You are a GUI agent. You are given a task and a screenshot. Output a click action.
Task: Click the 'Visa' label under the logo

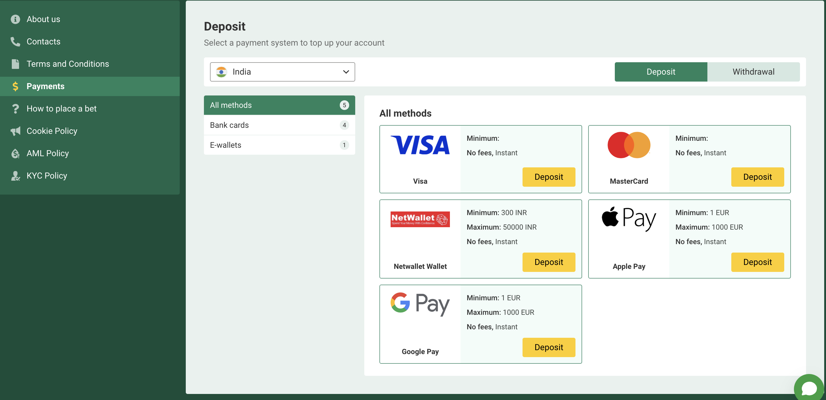point(420,181)
